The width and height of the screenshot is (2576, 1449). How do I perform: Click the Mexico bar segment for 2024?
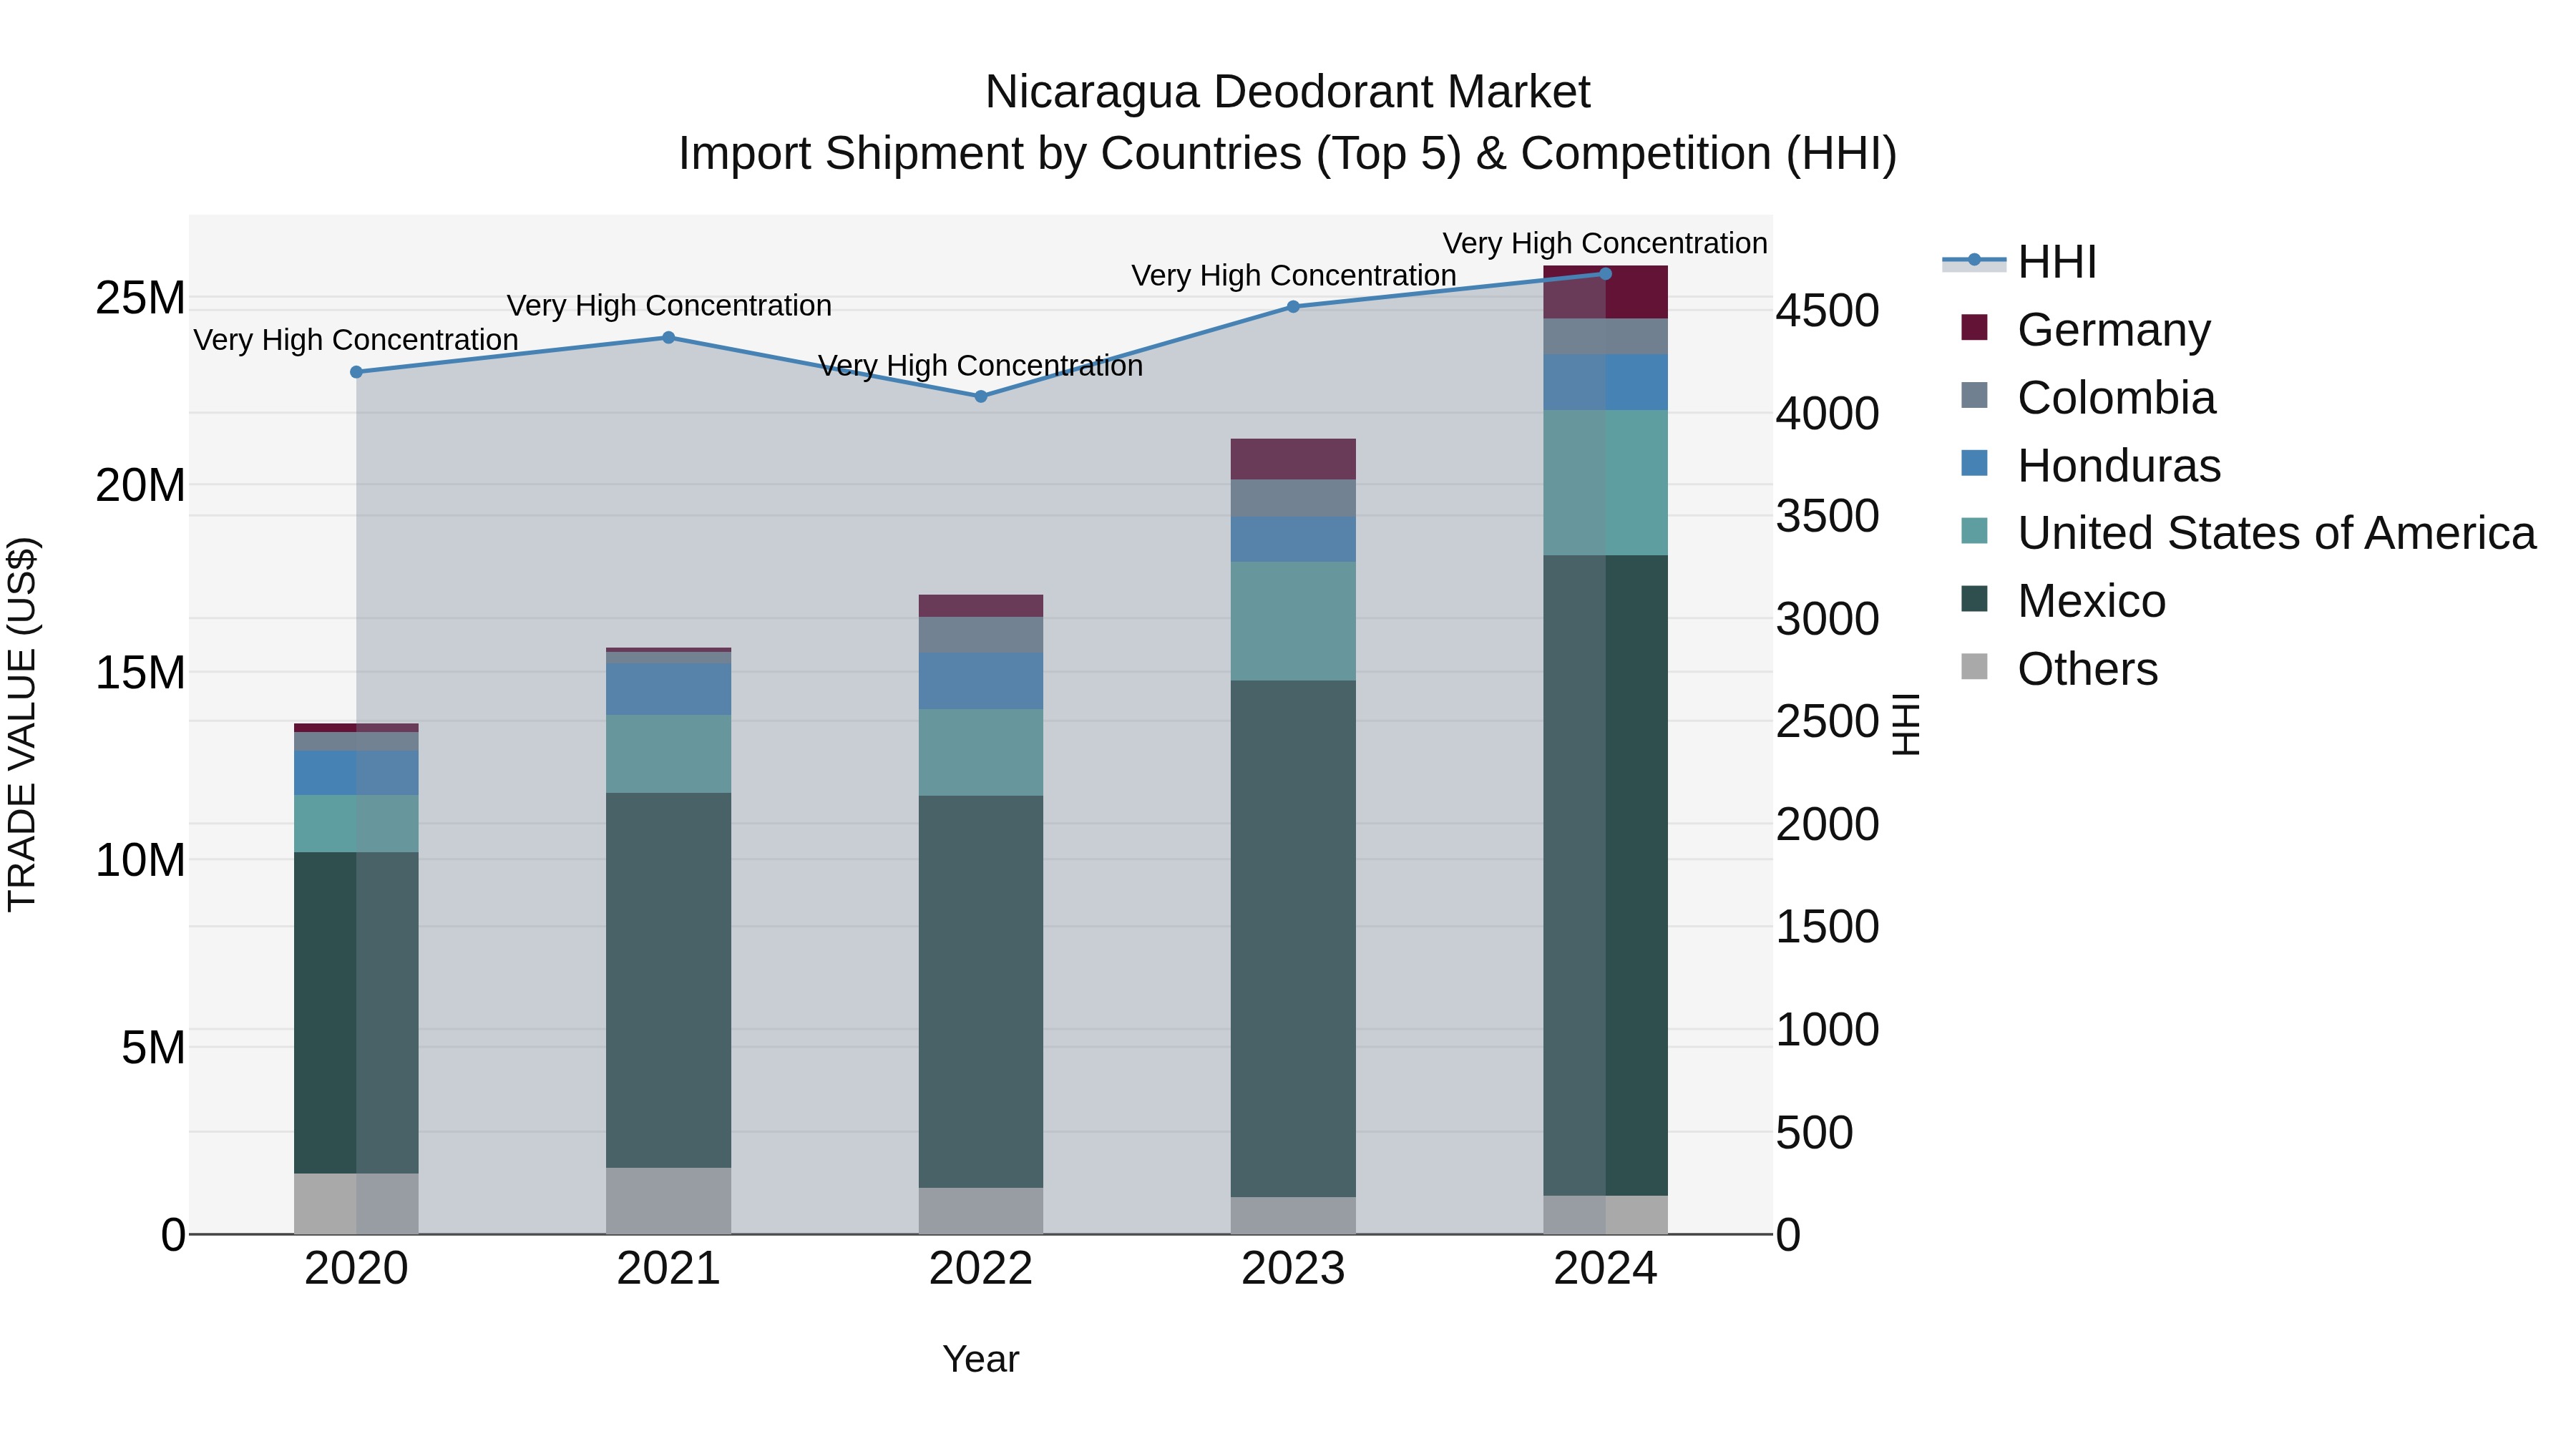click(x=1606, y=876)
